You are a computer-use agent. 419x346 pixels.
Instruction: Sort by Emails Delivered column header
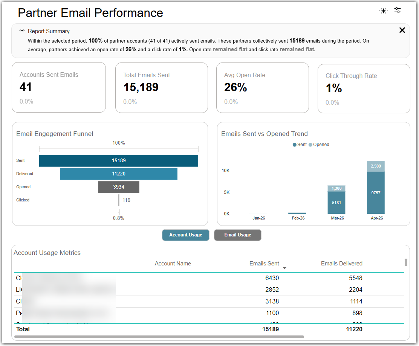(341, 264)
